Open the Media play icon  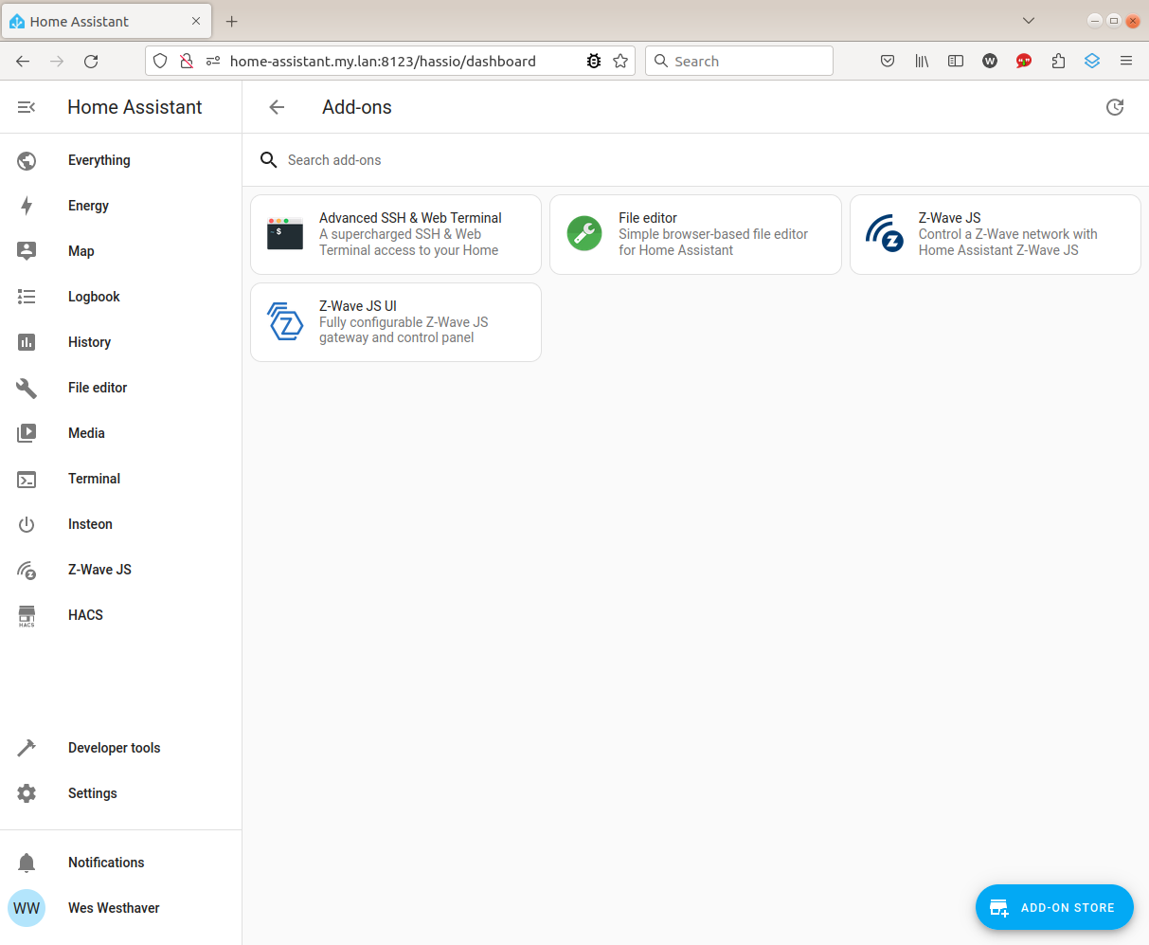[x=27, y=433]
